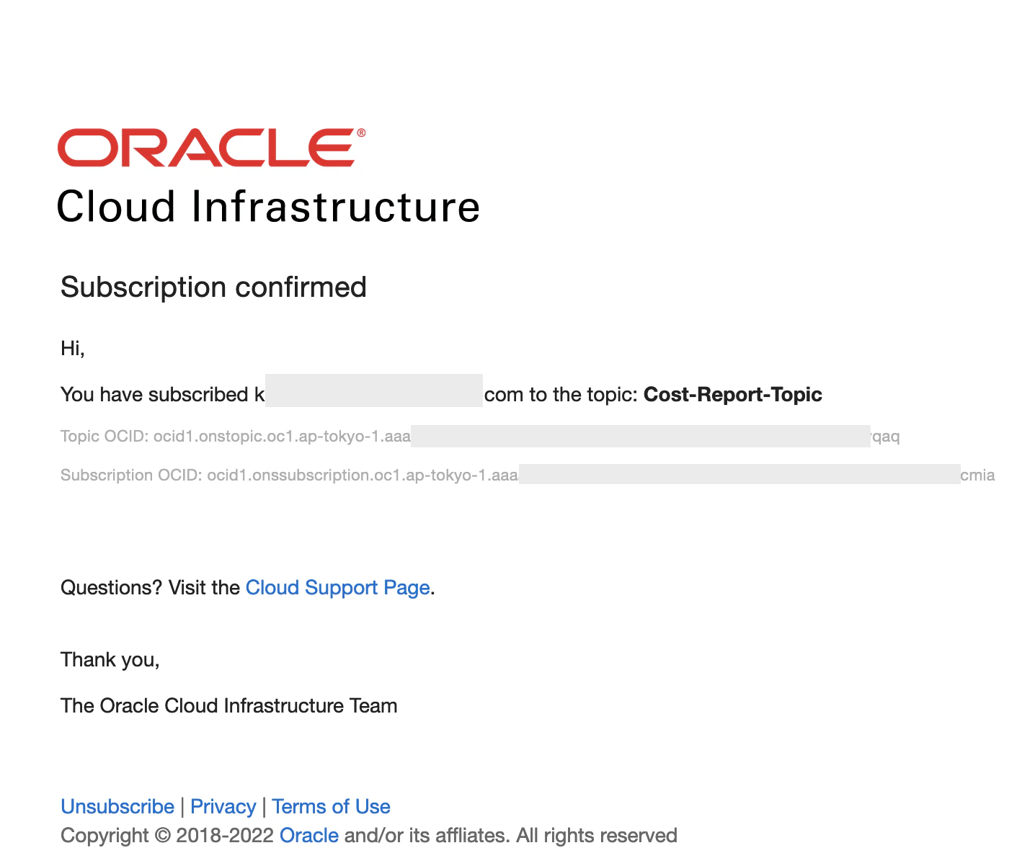Click the registered trademark symbol beside Oracle
1035x866 pixels.
click(x=361, y=133)
